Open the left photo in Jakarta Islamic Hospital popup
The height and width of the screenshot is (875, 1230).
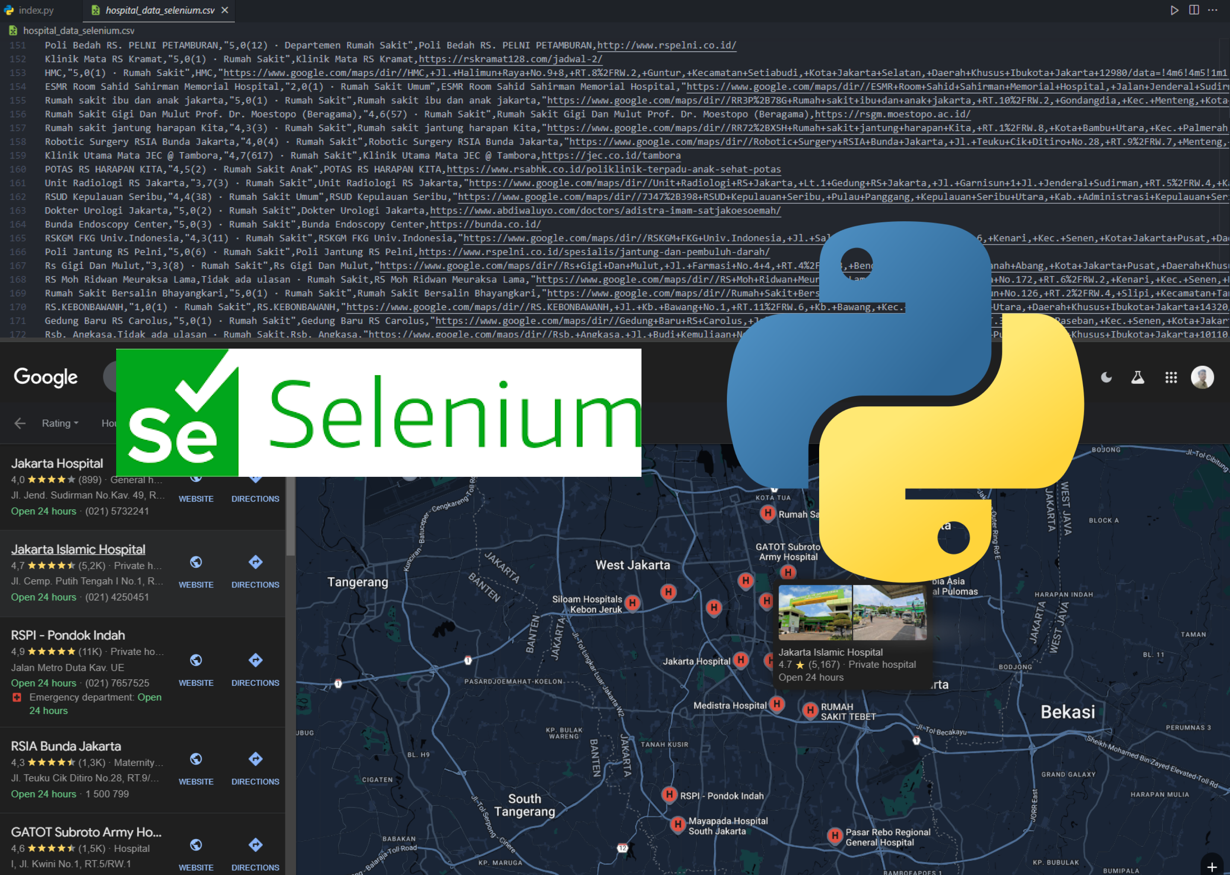click(815, 613)
